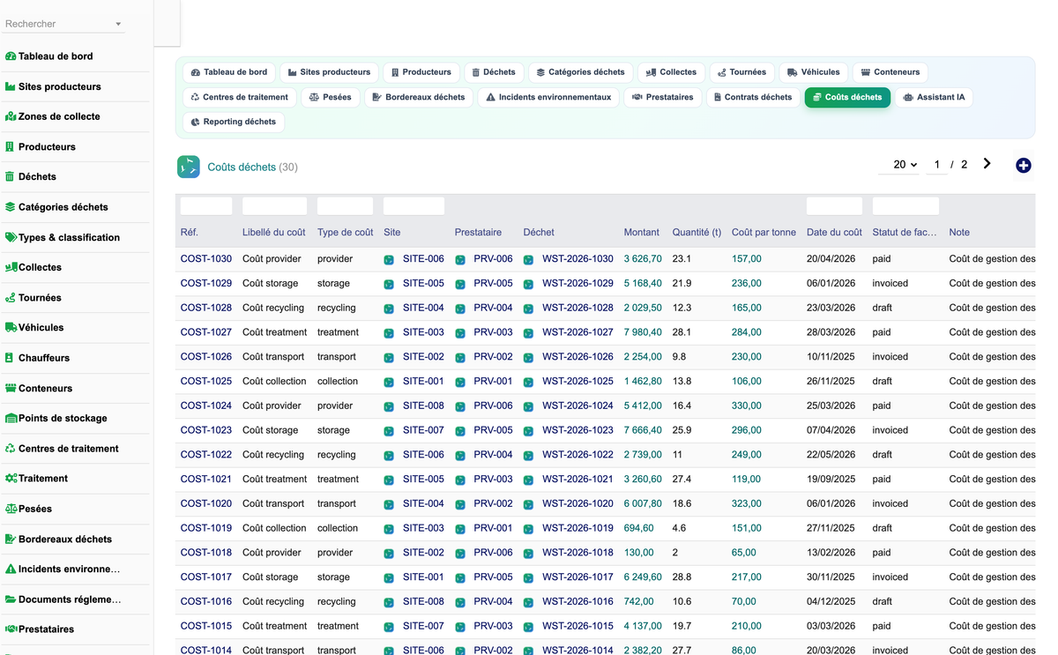Click the Libellé du coût filter field
Image resolution: width=1058 pixels, height=655 pixels.
click(x=274, y=206)
